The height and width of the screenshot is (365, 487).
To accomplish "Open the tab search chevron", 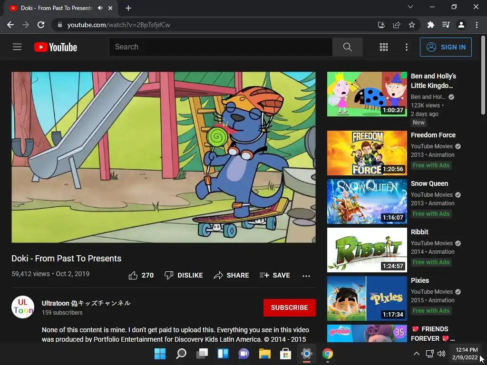I will tap(410, 7).
